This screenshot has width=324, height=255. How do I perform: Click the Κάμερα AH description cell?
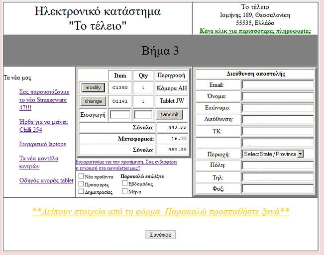[x=172, y=88]
